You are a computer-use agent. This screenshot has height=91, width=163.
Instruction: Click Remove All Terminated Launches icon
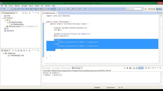click(130, 68)
